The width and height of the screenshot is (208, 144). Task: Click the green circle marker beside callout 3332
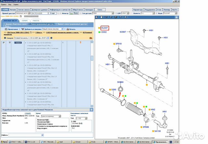click(99, 32)
